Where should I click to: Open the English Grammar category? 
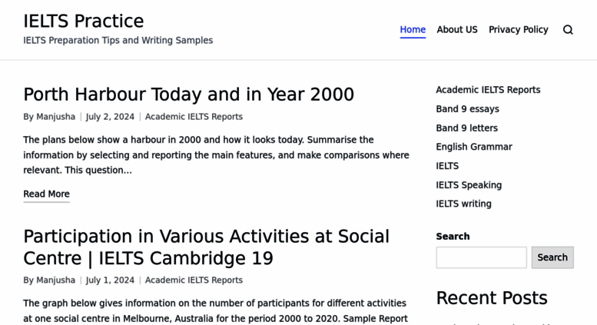pos(474,147)
